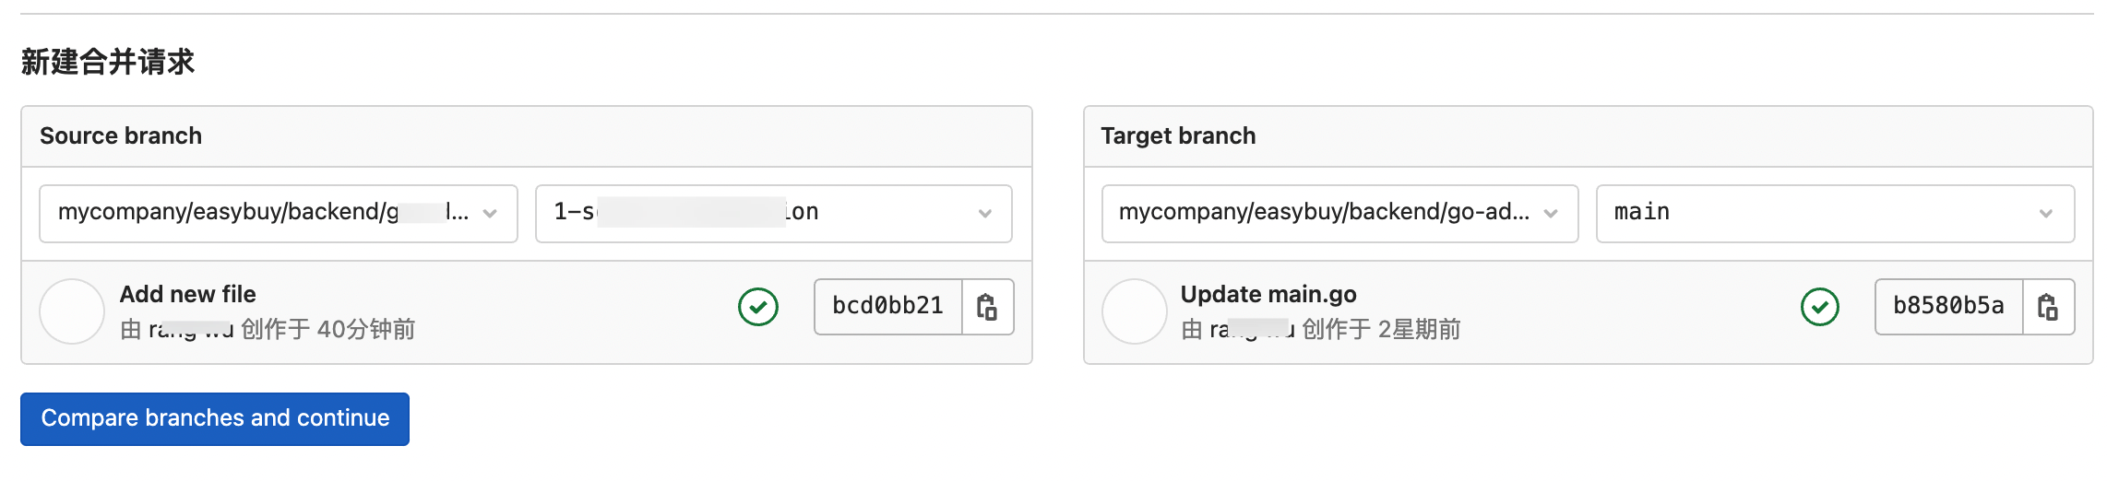Click source commit author name link
Viewport: 2107px width, 481px height.
(191, 330)
